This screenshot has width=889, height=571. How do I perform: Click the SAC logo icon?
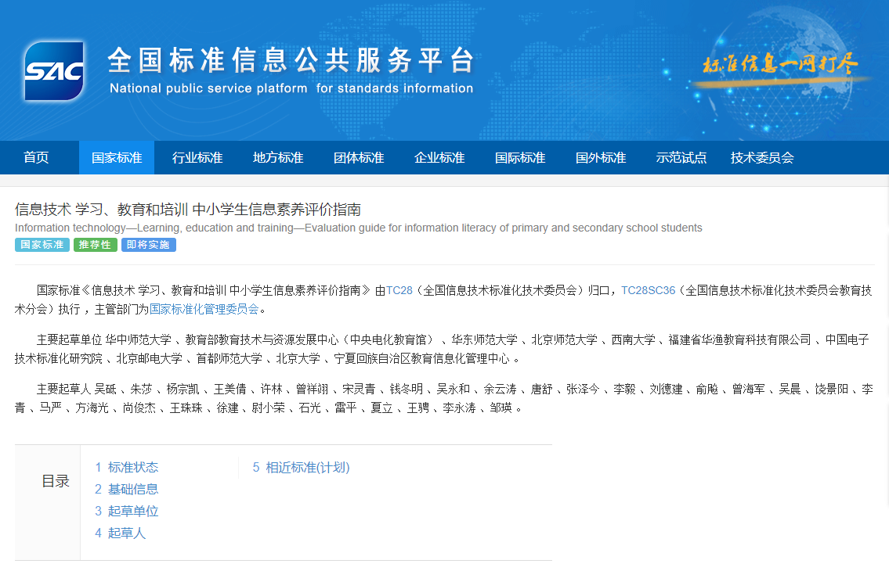click(x=54, y=71)
